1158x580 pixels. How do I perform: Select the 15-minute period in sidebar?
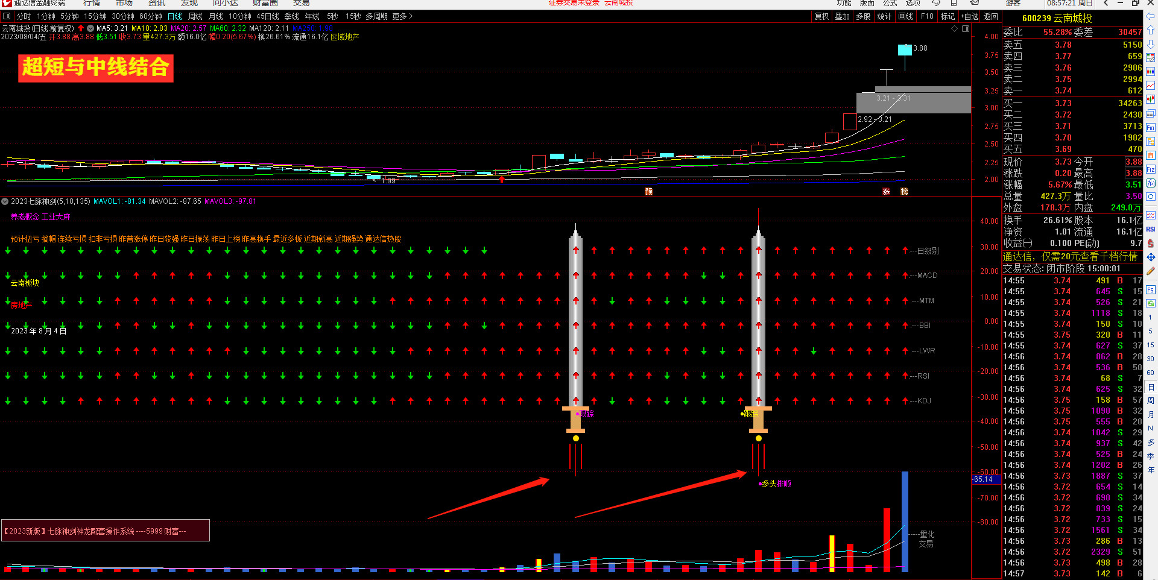(x=1151, y=345)
